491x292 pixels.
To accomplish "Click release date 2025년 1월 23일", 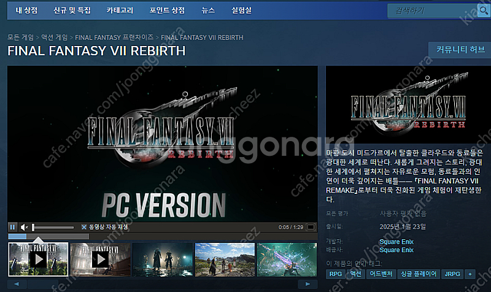I will click(x=403, y=226).
